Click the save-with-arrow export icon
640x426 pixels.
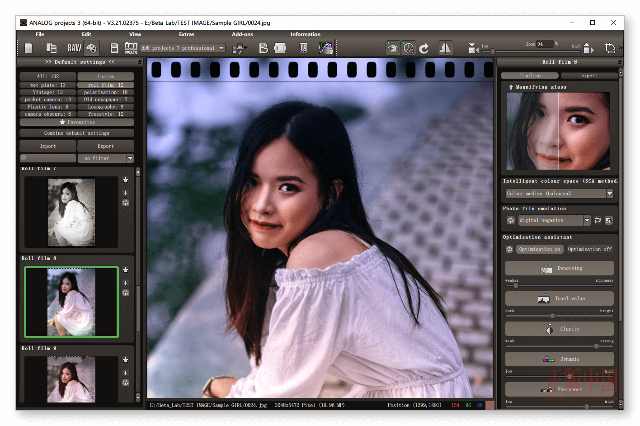(264, 48)
